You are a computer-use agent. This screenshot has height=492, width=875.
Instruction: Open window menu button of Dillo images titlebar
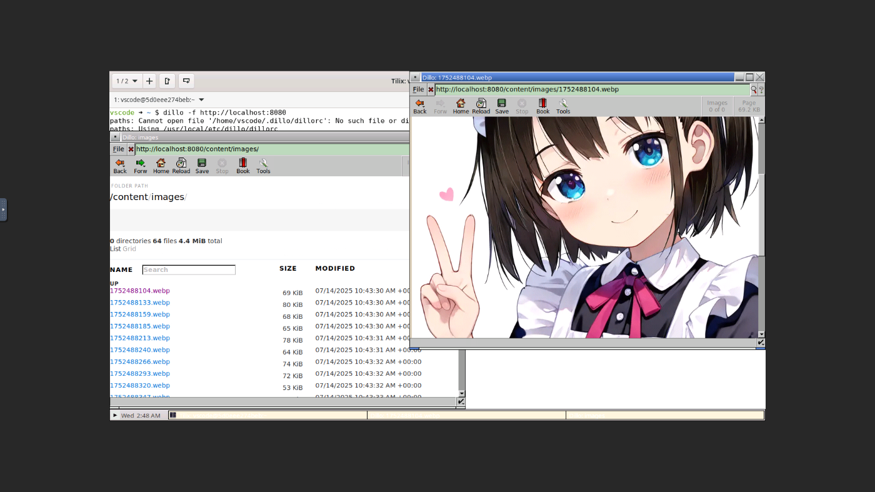[x=115, y=137]
